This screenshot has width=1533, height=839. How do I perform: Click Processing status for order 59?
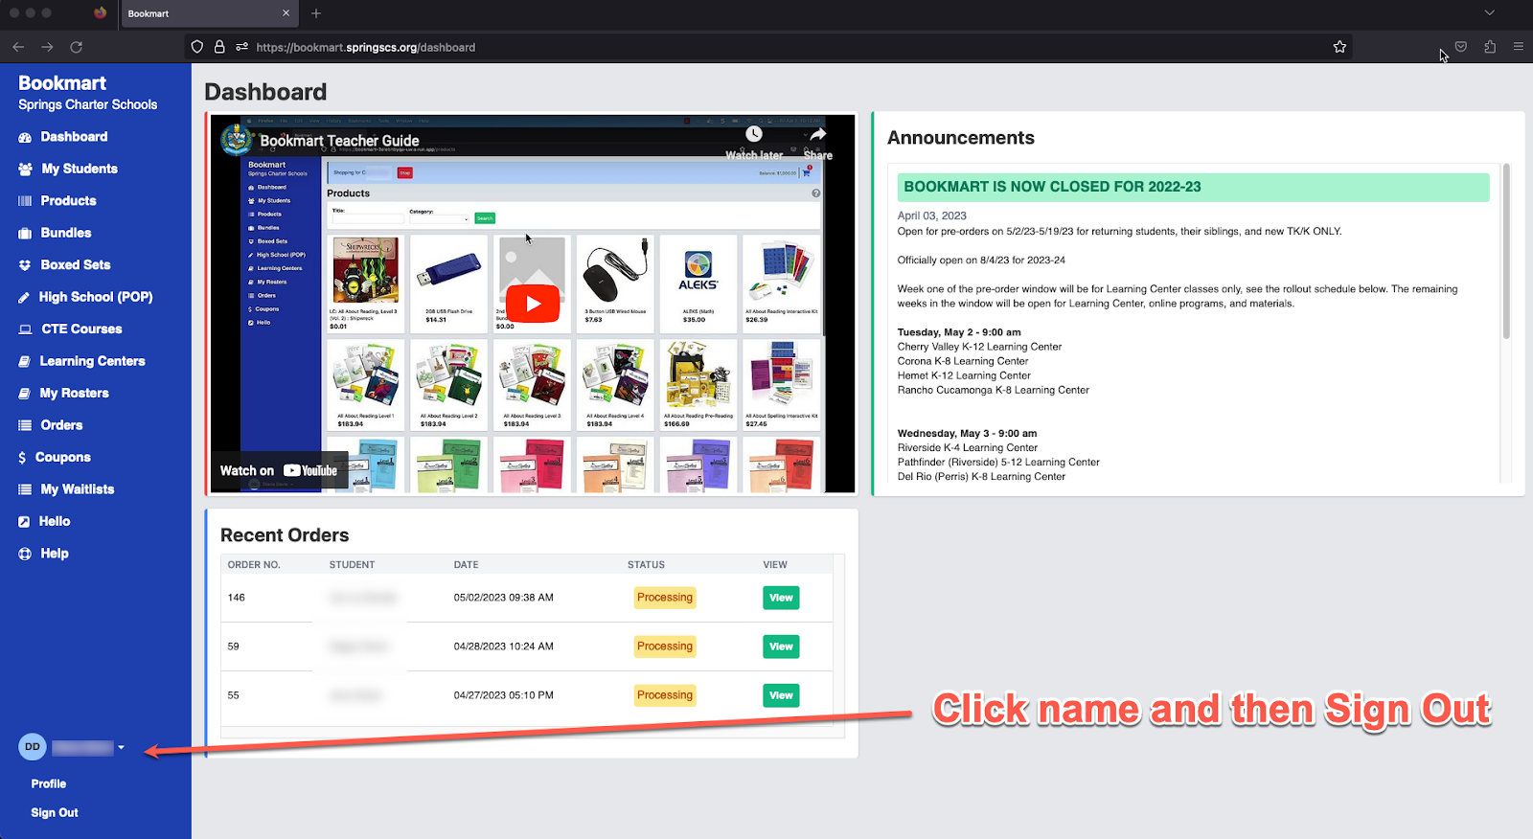pyautogui.click(x=665, y=646)
